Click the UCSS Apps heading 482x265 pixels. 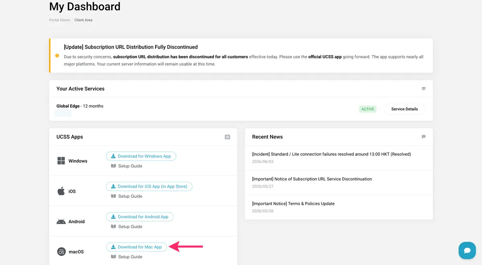(69, 137)
